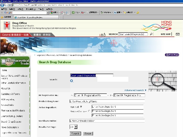183x137 pixels.
Task: Click the Search button below the form
Action: coord(75,134)
